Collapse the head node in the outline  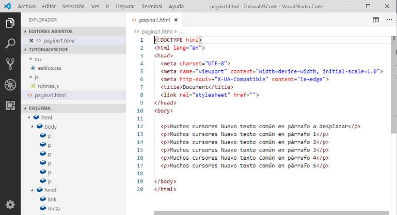coord(32,190)
